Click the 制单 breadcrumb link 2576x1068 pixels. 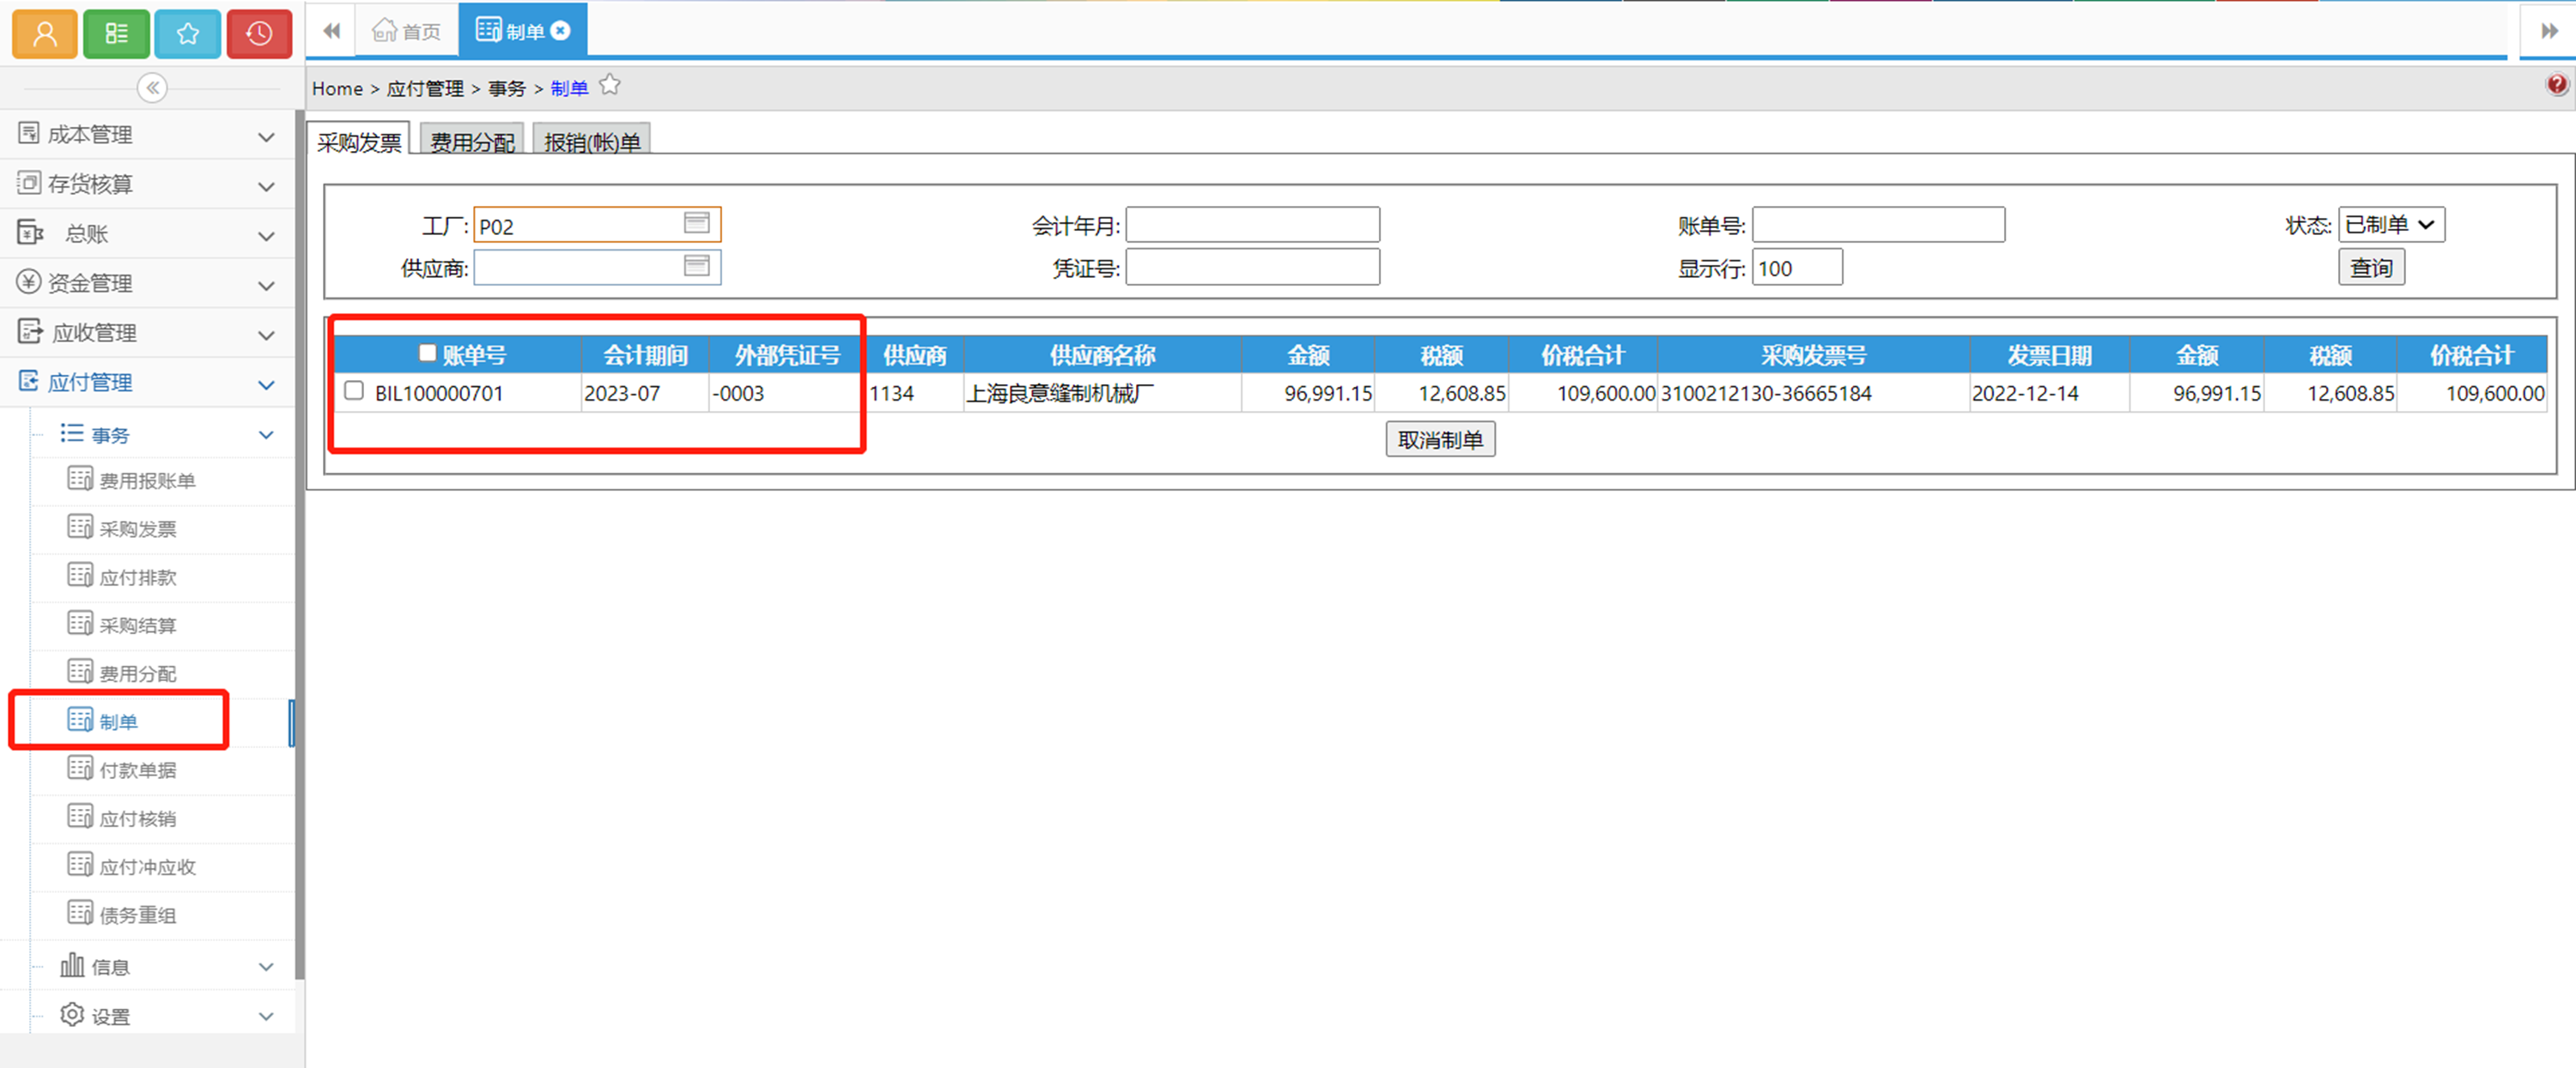(x=569, y=87)
